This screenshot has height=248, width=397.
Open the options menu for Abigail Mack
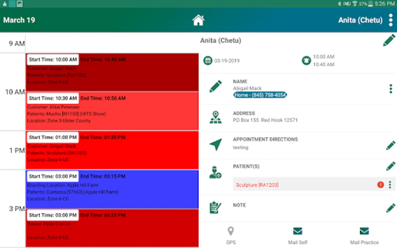(390, 89)
